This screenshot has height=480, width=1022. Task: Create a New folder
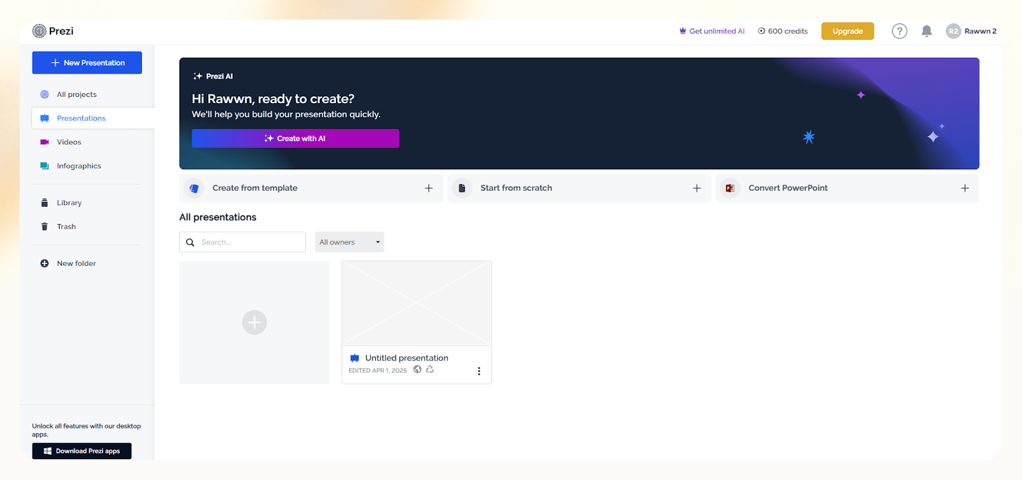(76, 263)
